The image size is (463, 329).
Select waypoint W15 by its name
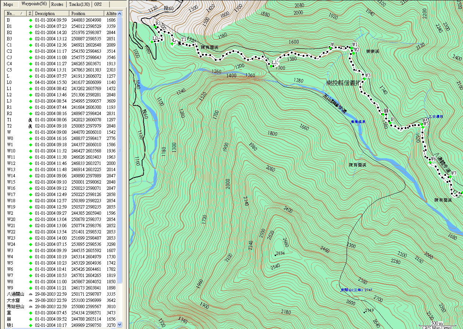11,182
